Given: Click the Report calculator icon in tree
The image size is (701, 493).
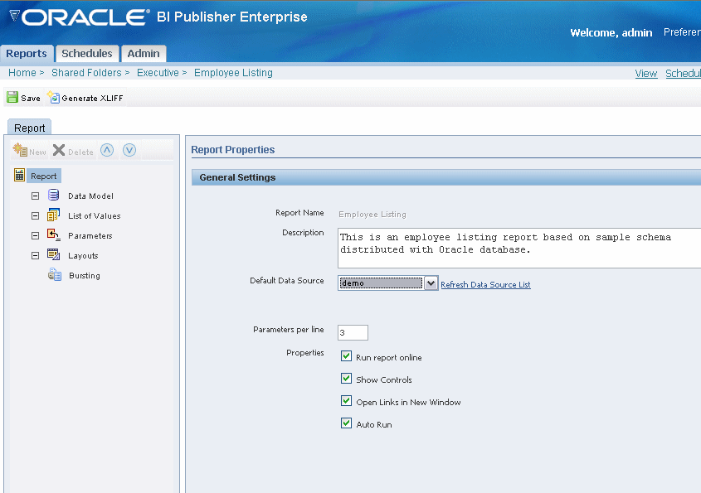Looking at the screenshot, I should click(19, 175).
